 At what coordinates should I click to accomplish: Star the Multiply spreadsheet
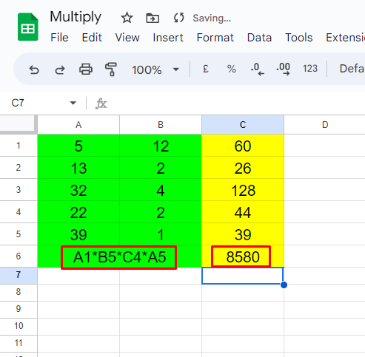click(127, 18)
